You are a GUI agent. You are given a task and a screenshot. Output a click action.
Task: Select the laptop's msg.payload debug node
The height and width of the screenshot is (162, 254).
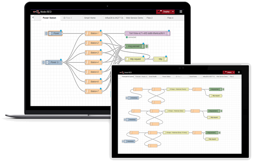pyautogui.click(x=135, y=46)
